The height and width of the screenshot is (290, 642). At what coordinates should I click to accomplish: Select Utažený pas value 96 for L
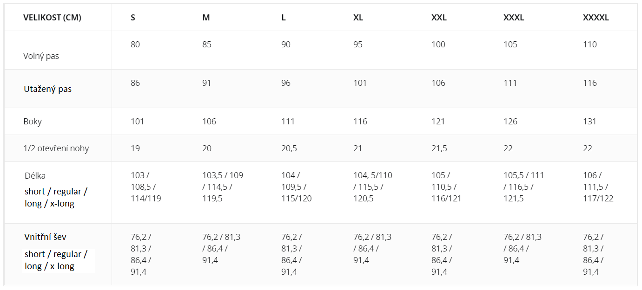[286, 83]
